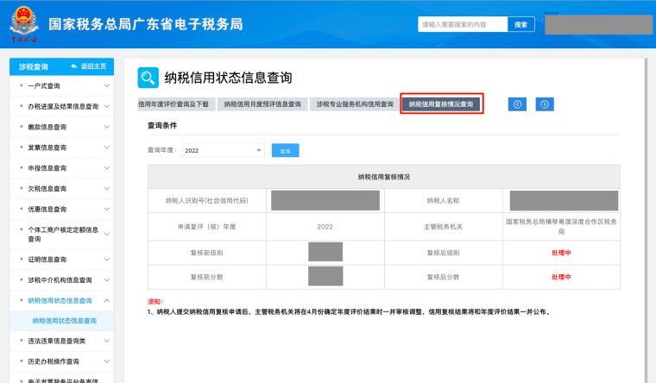This screenshot has width=656, height=383.
Task: Expand 办税进度及结果信息查询 menu
Action: click(x=61, y=106)
